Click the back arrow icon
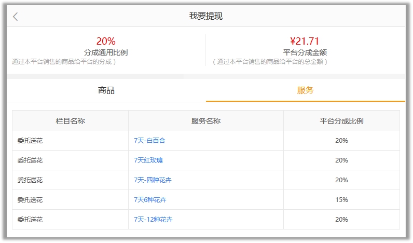The width and height of the screenshot is (413, 243). [x=16, y=17]
